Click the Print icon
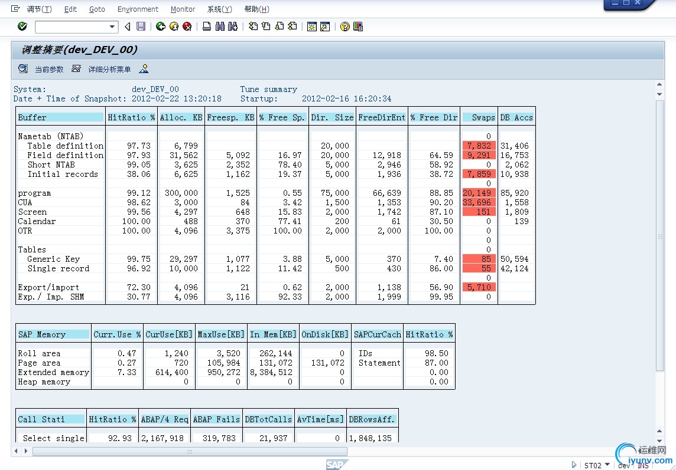Screen dimensions: 676x470 (207, 27)
